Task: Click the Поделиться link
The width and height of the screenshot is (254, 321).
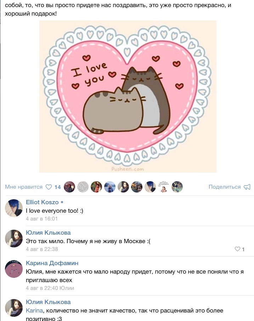Action: (225, 187)
